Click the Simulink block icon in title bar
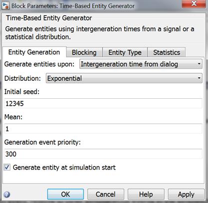208x203 pixels. (5, 6)
